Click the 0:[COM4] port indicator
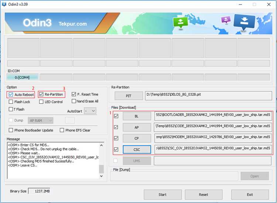The image size is (277, 203). pyautogui.click(x=23, y=77)
